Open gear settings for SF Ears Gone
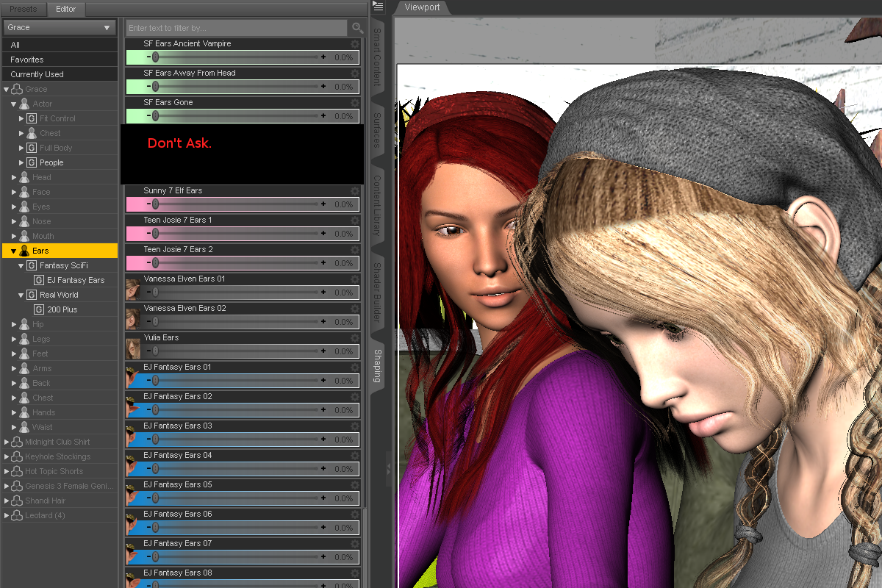The width and height of the screenshot is (882, 588). click(355, 103)
